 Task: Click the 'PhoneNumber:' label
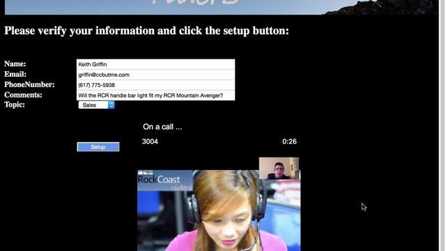[x=29, y=84]
